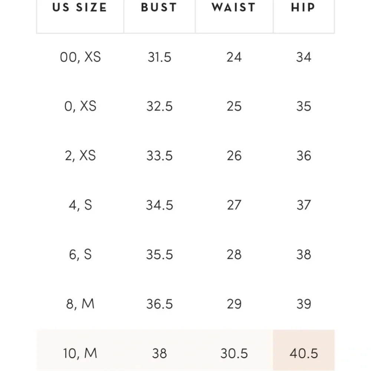
Task: Select the 00, XS size row label
Action: [x=80, y=57]
